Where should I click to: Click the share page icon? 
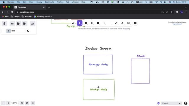(167, 12)
